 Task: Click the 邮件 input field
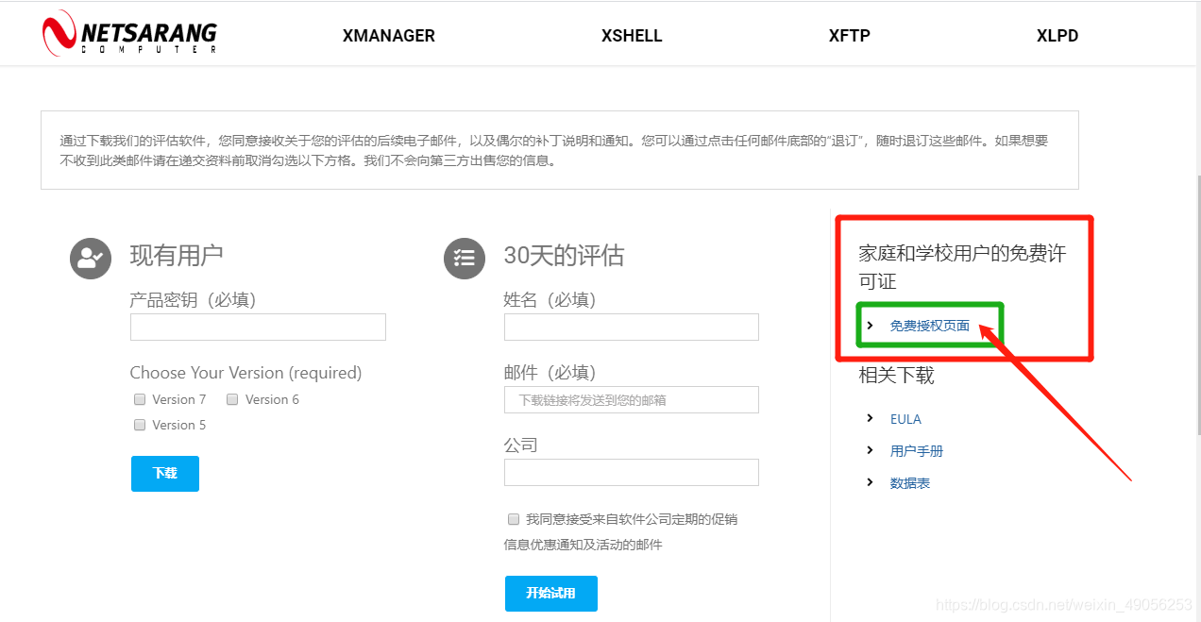click(x=632, y=399)
